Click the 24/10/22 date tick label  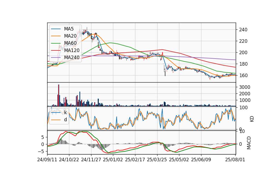click(69, 160)
